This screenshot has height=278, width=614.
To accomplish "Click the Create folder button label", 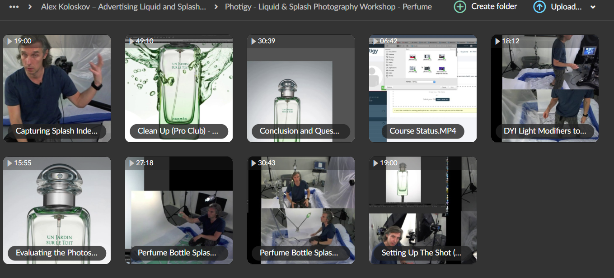I will [x=494, y=6].
